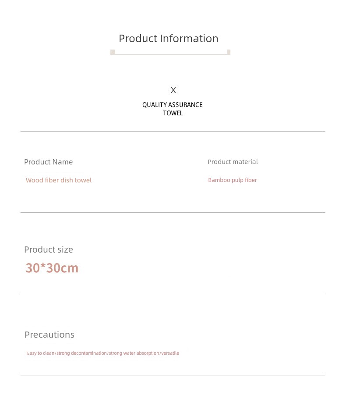The width and height of the screenshot is (346, 396).
Task: Click the right square of heading underline
Action: coord(229,52)
